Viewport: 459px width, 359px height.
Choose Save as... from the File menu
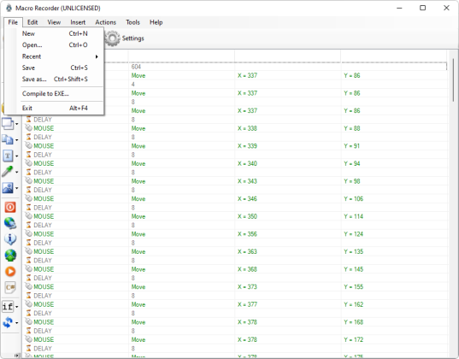[55, 79]
